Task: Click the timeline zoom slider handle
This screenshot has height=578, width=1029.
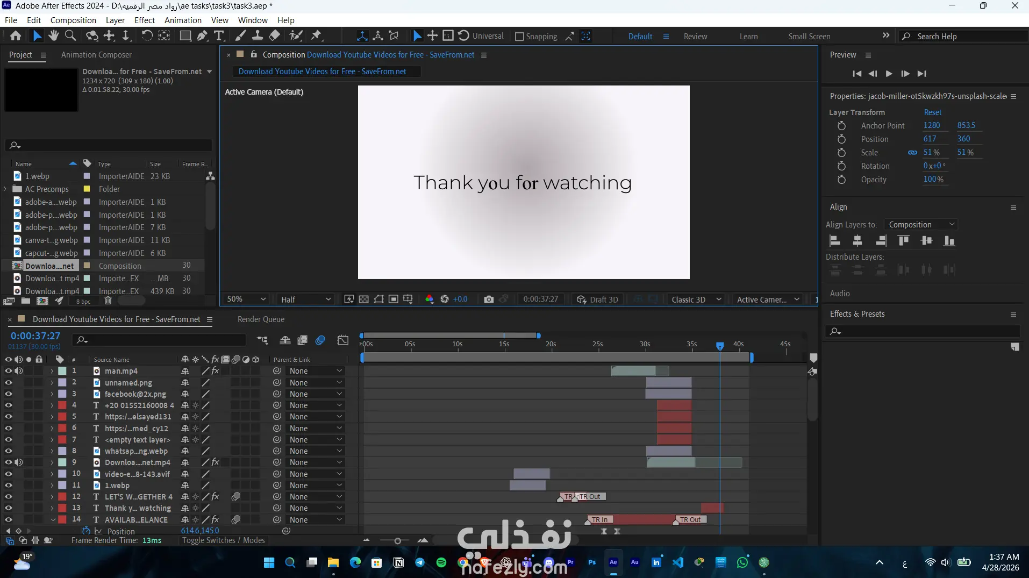Action: [398, 541]
